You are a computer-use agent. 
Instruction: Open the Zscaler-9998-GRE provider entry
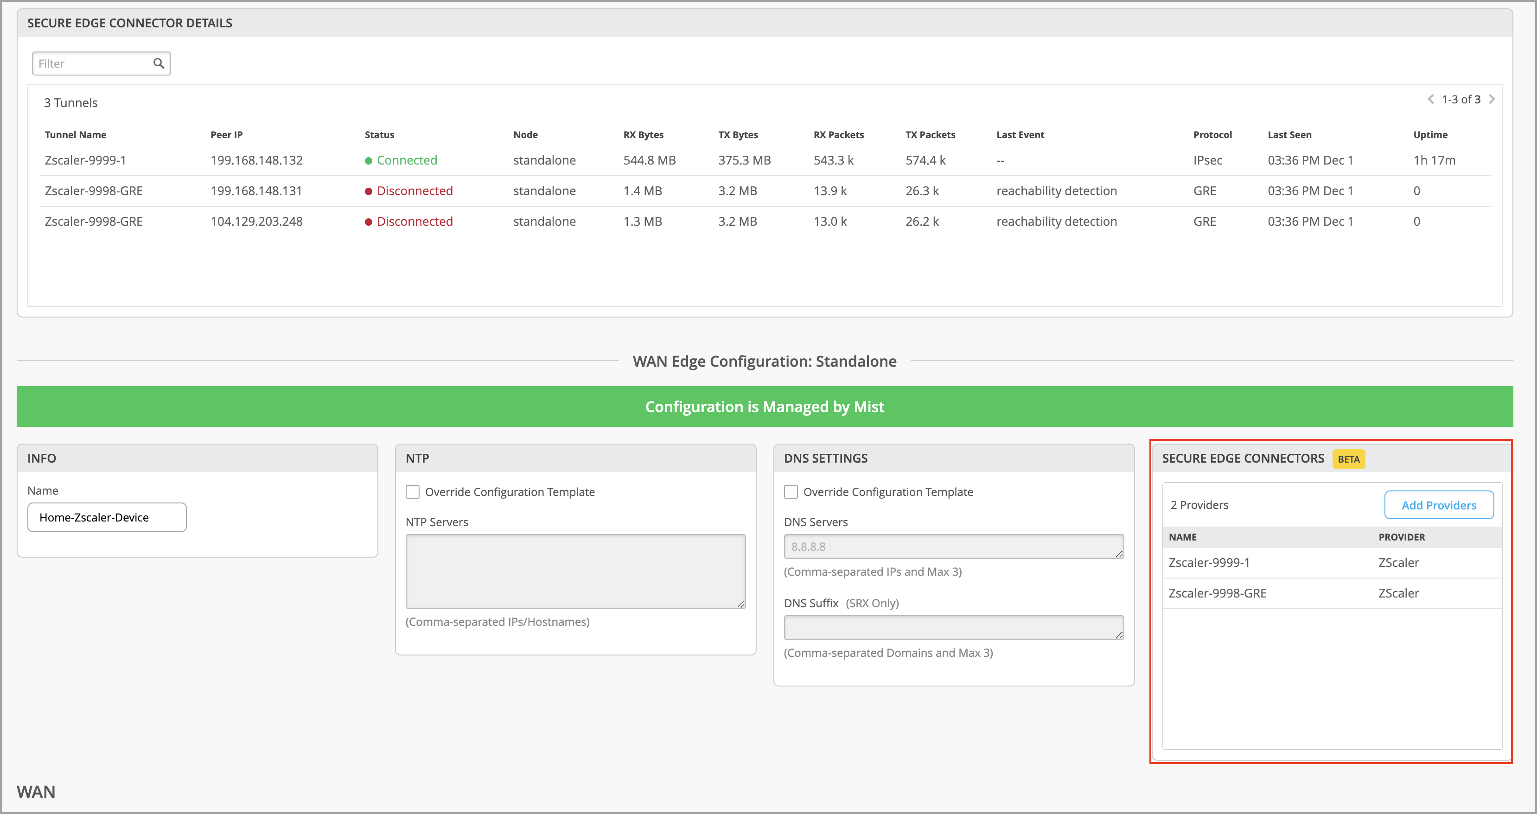point(1217,593)
